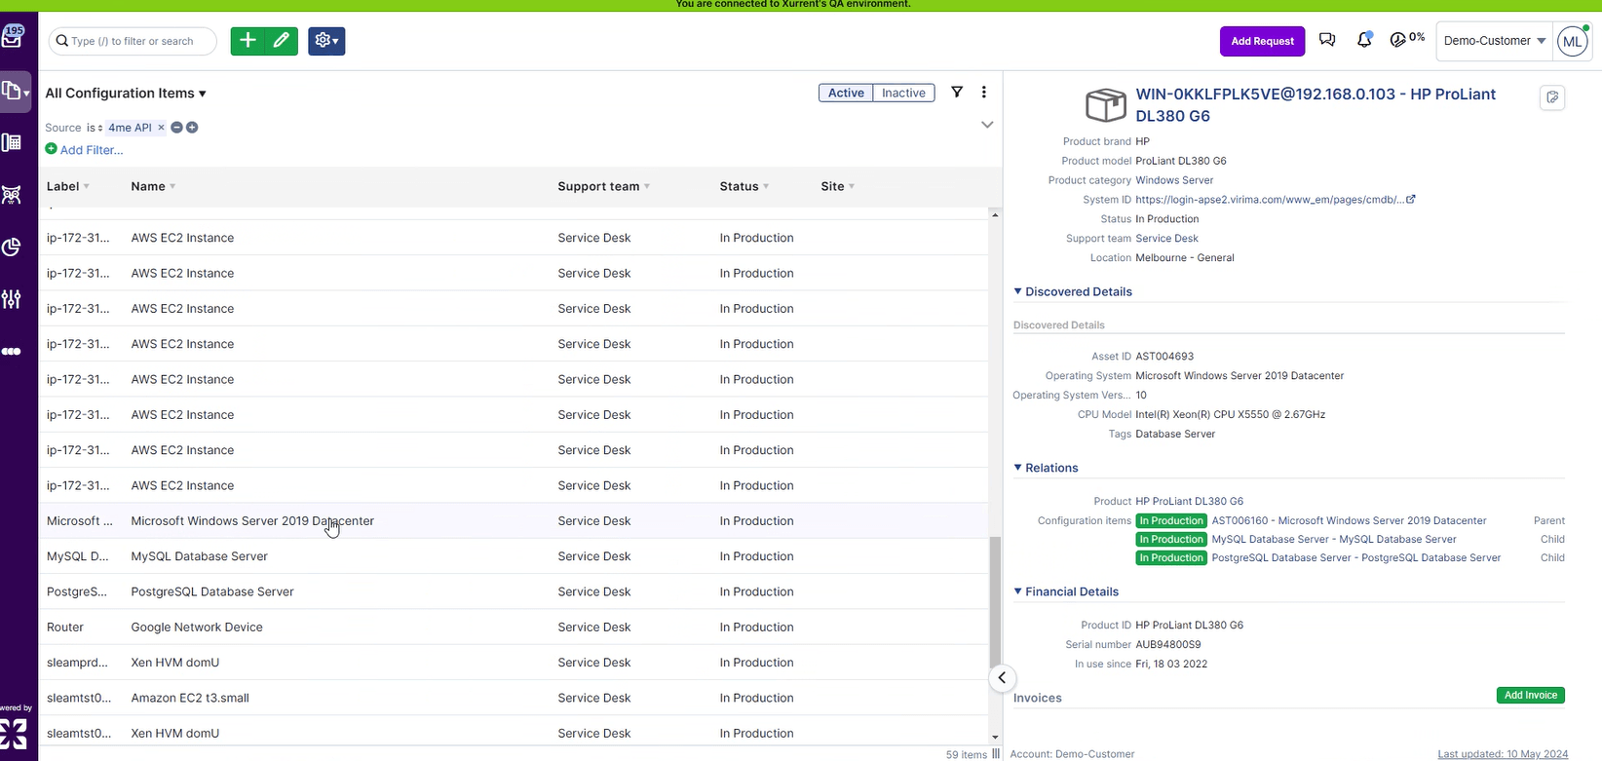This screenshot has width=1602, height=761.
Task: Click the green plus button to add new item
Action: coord(248,41)
